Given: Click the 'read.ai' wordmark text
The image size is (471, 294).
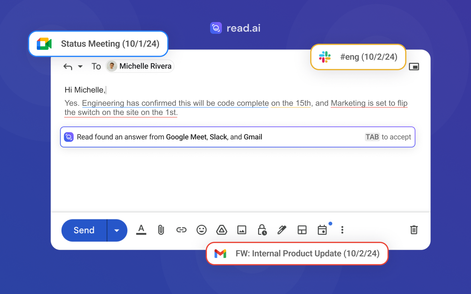Looking at the screenshot, I should (x=244, y=28).
